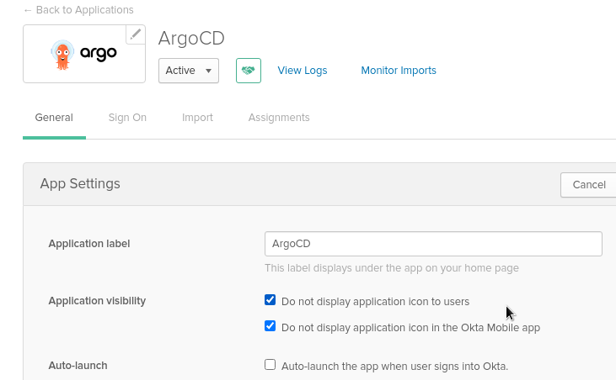Viewport: 616px width, 380px height.
Task: Switch to the Sign On tab
Action: click(x=127, y=118)
